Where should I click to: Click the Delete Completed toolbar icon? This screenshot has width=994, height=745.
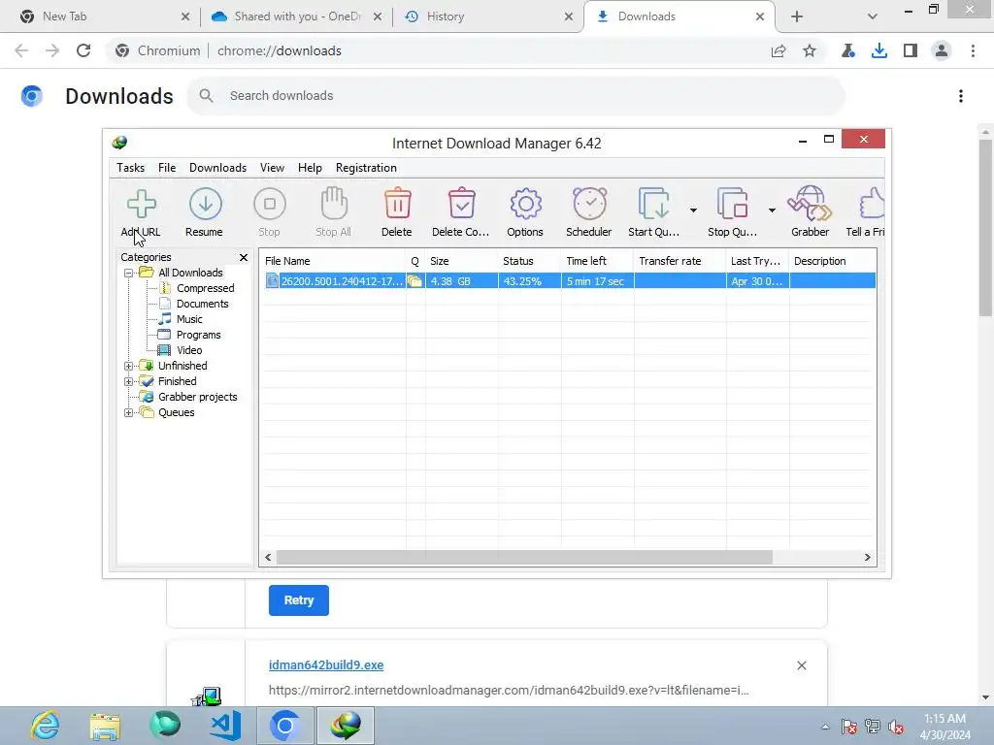pos(461,204)
